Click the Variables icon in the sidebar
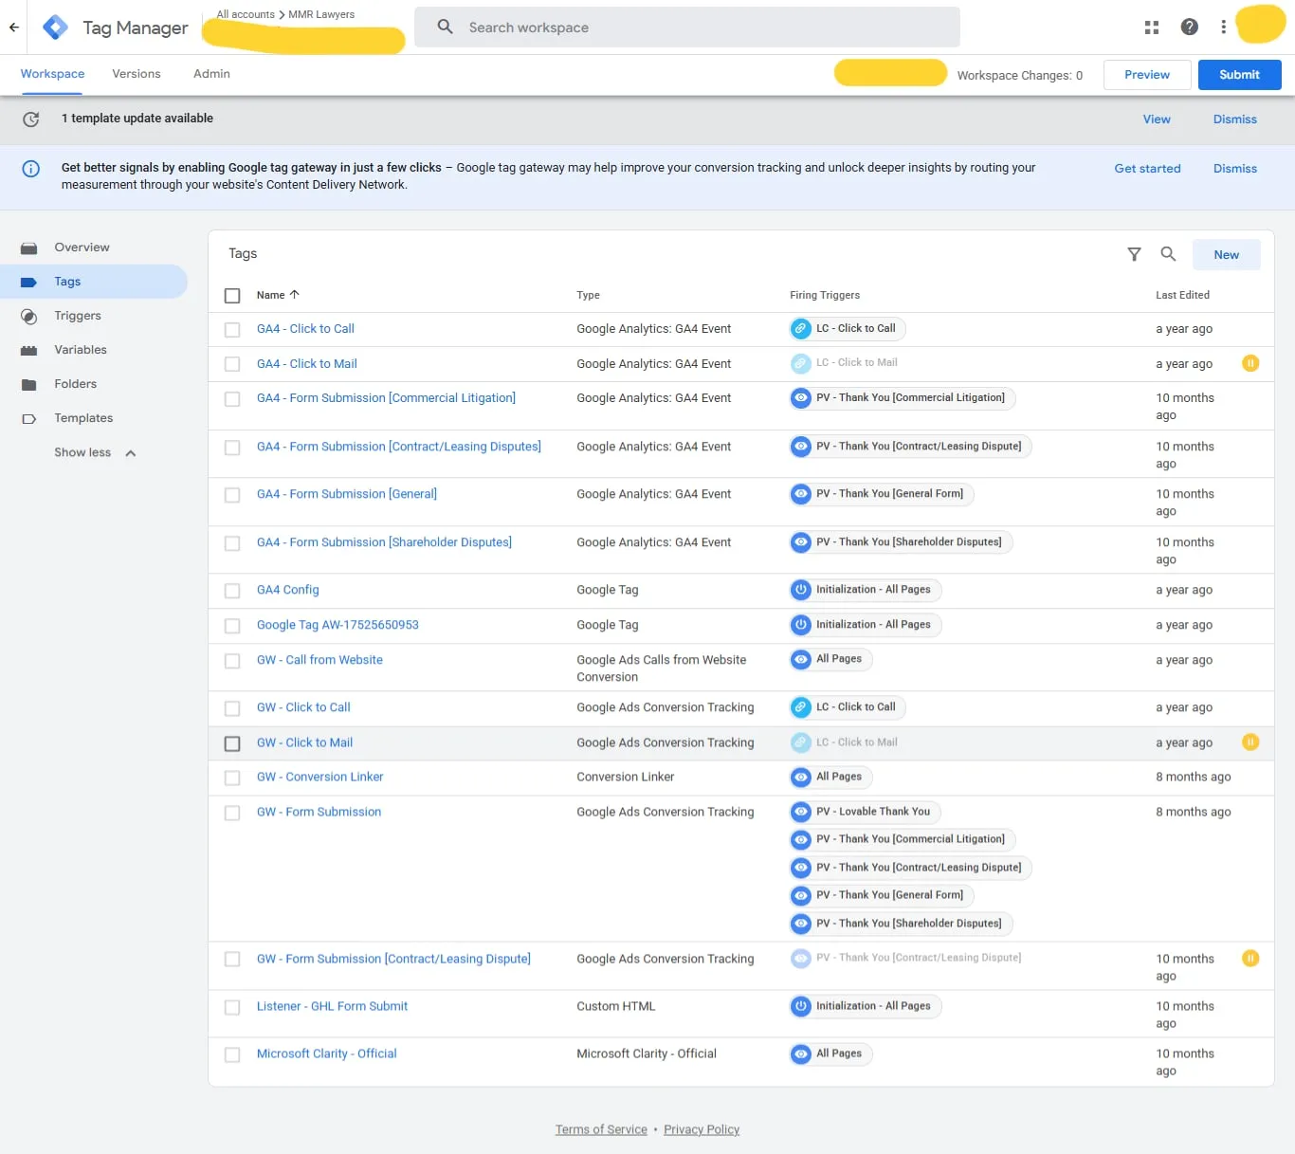 click(x=29, y=351)
